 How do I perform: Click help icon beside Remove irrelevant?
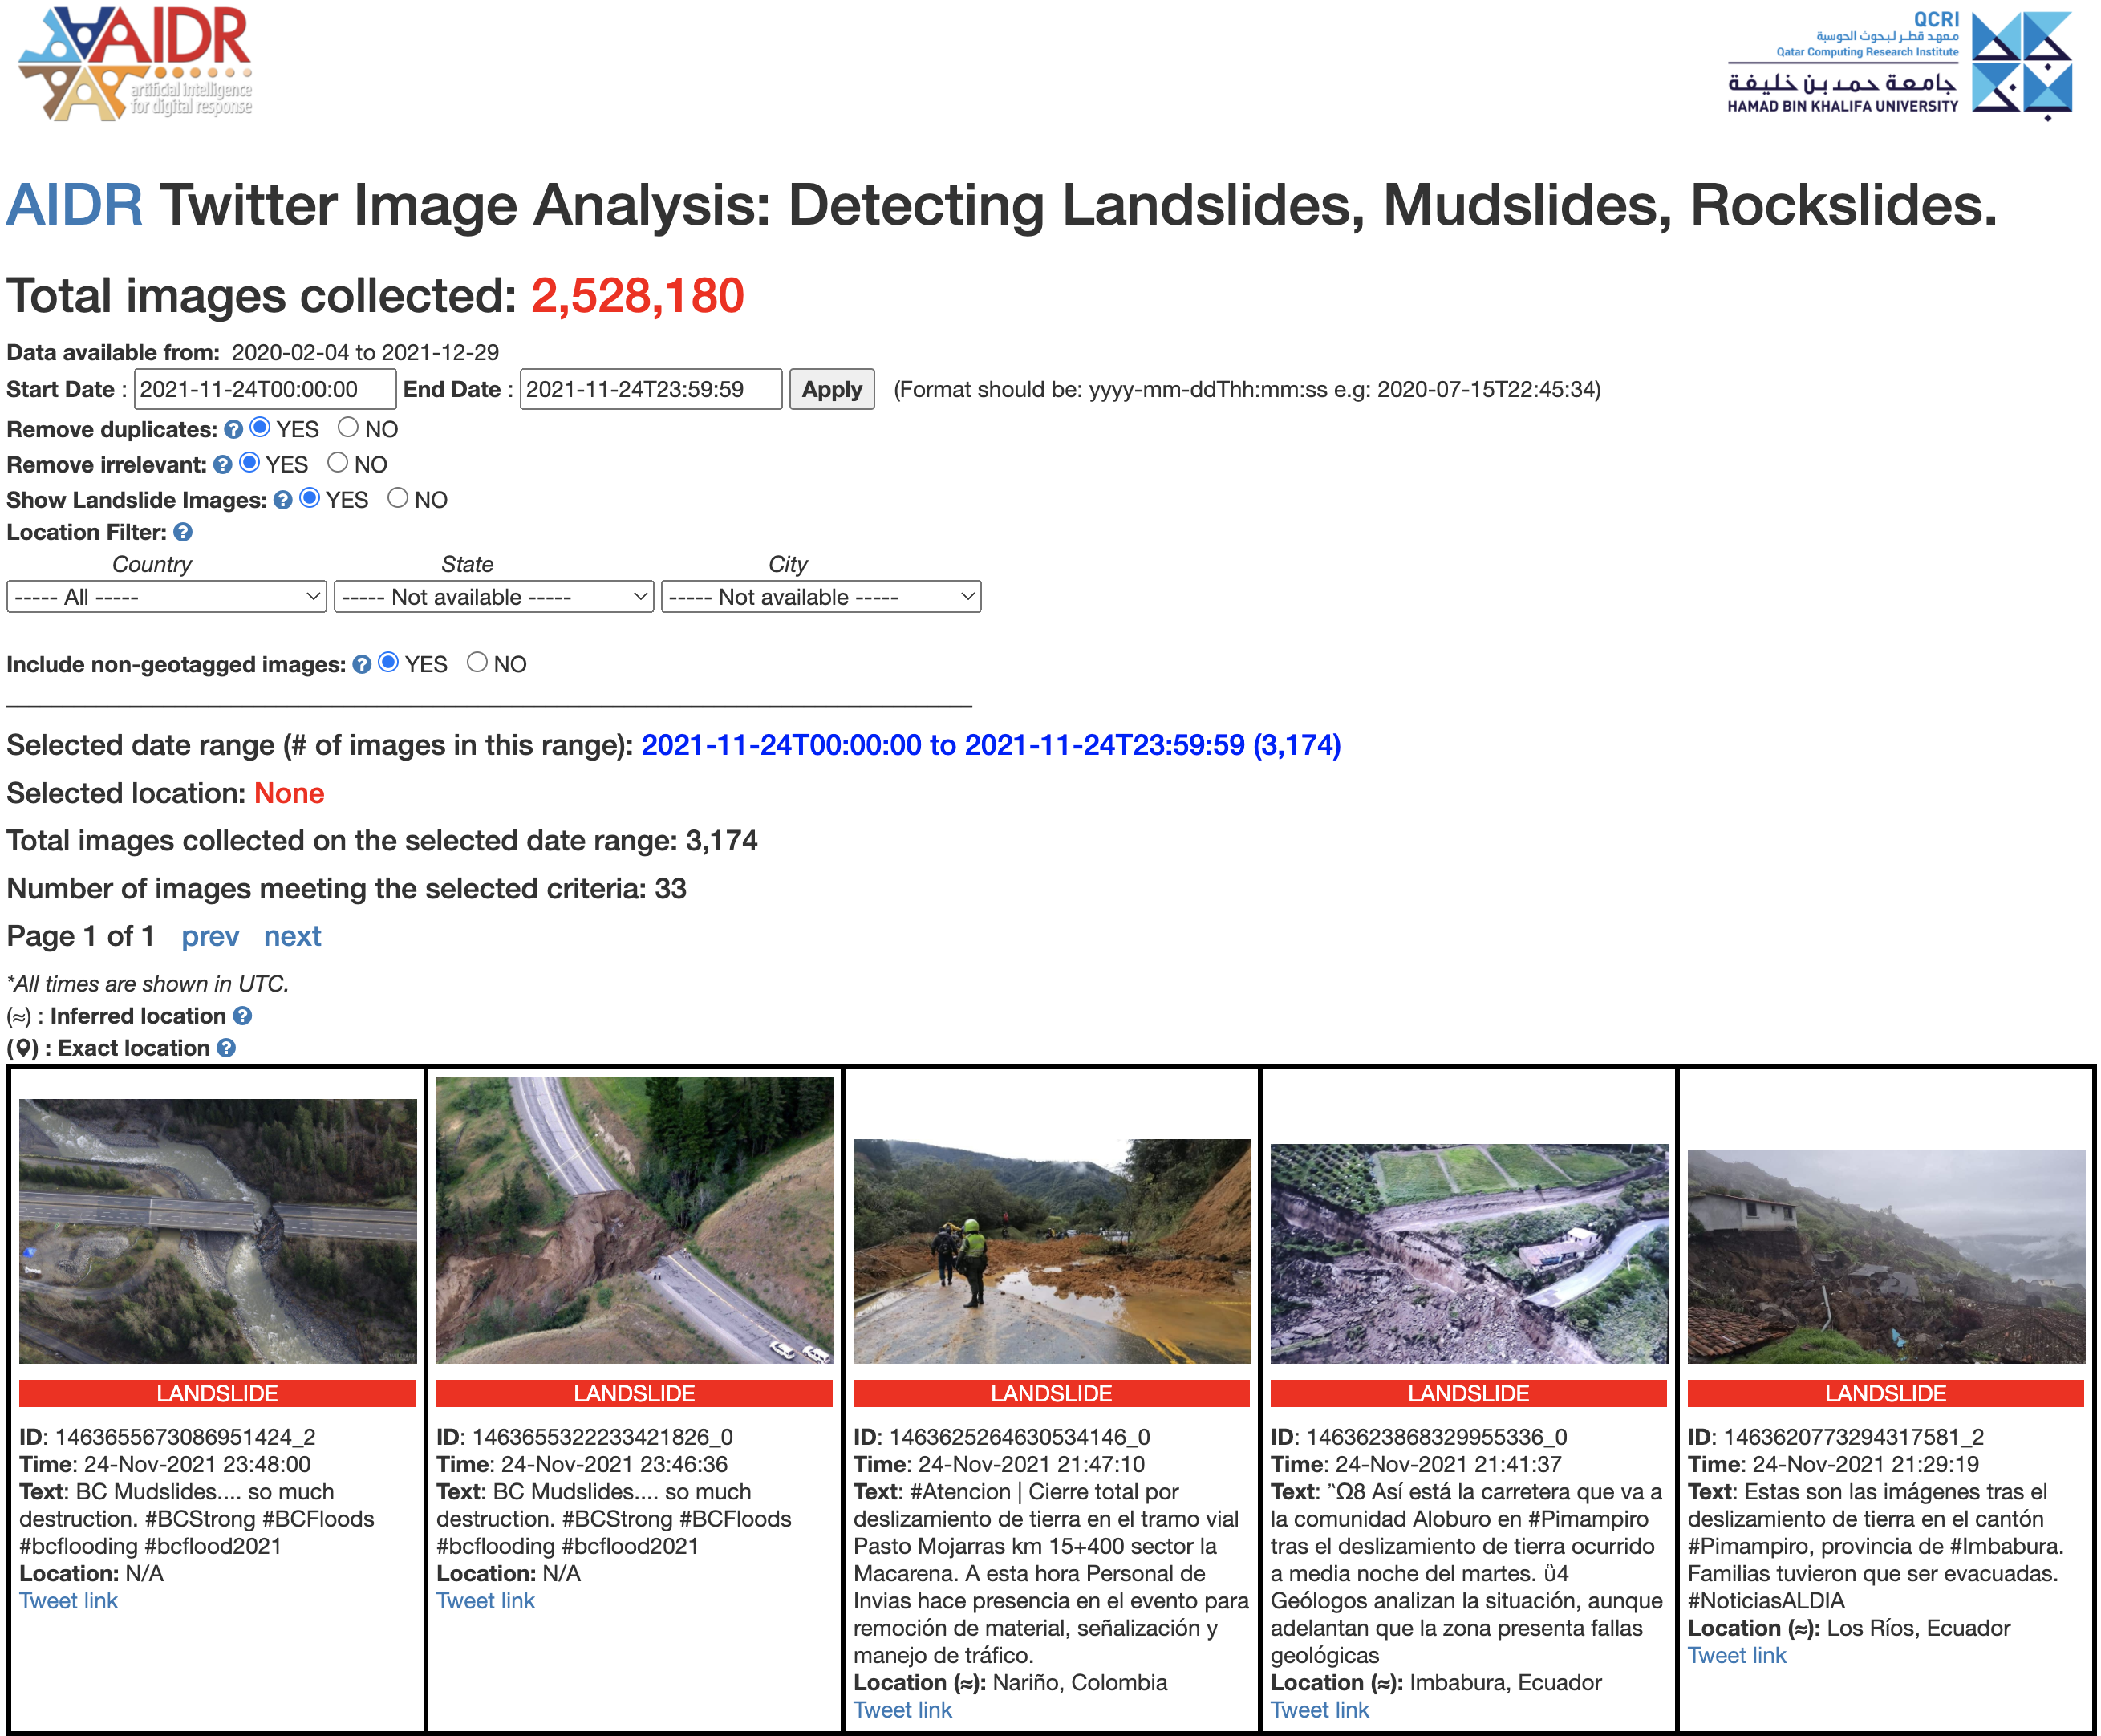coord(222,464)
